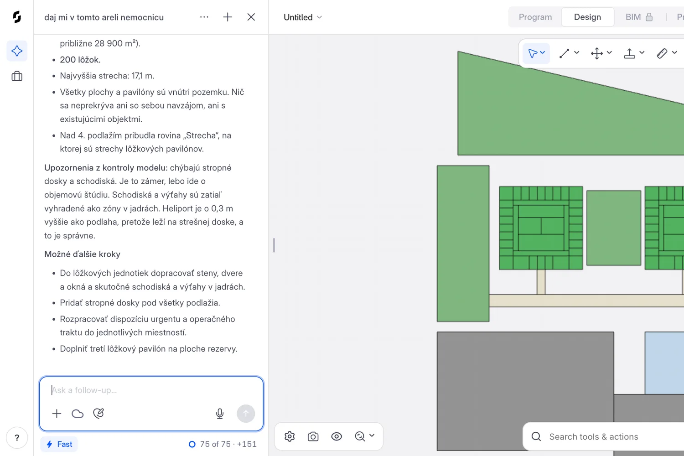Send the follow-up message arrow
Image resolution: width=684 pixels, height=456 pixels.
(x=246, y=414)
